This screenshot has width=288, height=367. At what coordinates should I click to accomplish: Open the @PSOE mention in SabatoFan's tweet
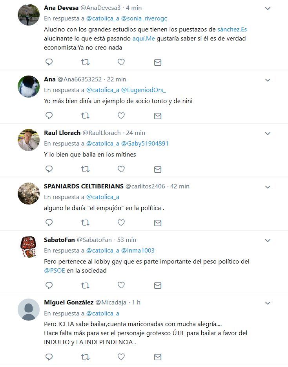[55, 271]
